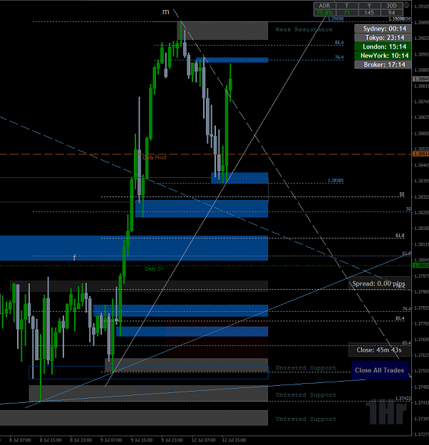The image size is (429, 445).
Task: Click the blue 85.4 Fibonacci label
Action: pos(339,43)
